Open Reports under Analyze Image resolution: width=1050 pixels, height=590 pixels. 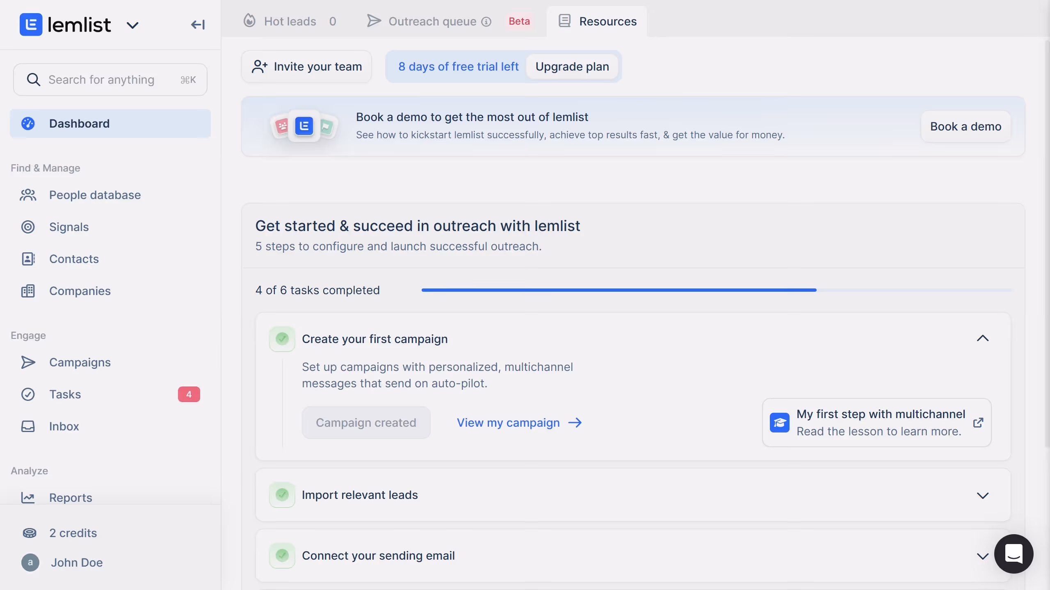coord(71,497)
